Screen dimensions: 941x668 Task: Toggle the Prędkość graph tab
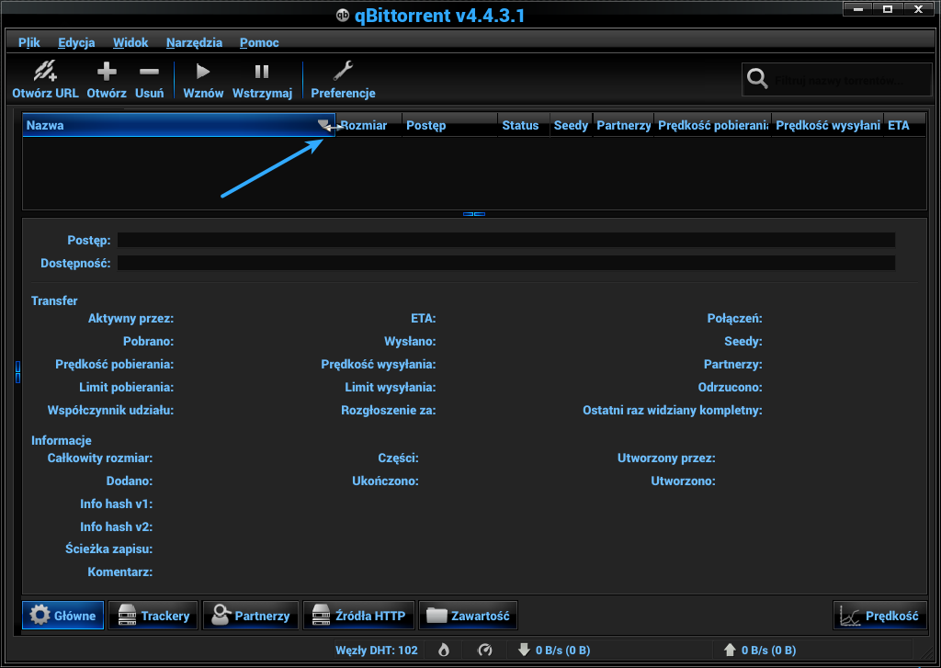[879, 616]
